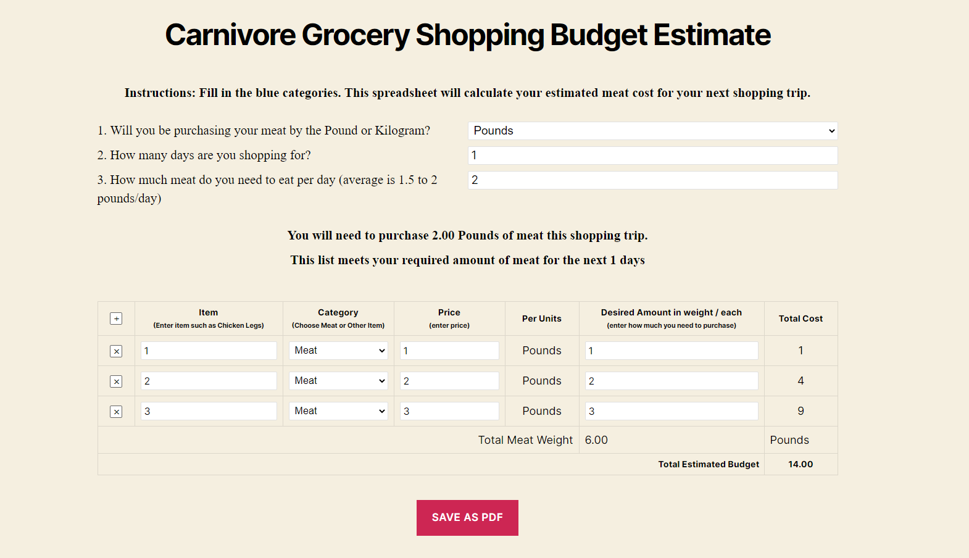The height and width of the screenshot is (558, 969).
Task: Click the third row's Item name box
Action: point(208,410)
